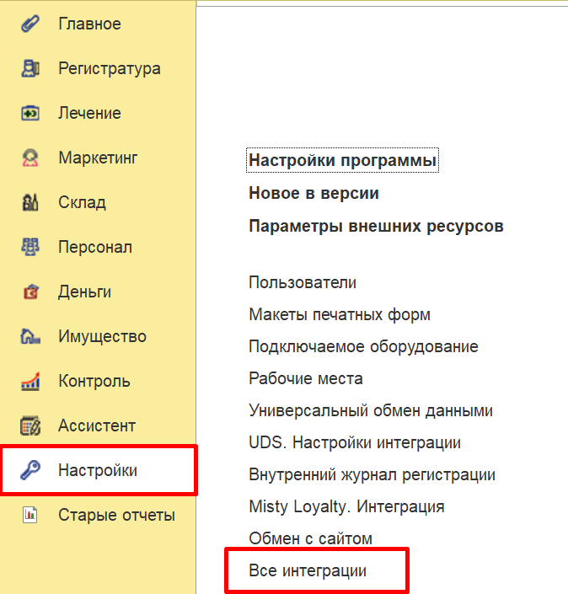This screenshot has height=594, width=568.
Task: Open Новое в версии
Action: coord(313,193)
